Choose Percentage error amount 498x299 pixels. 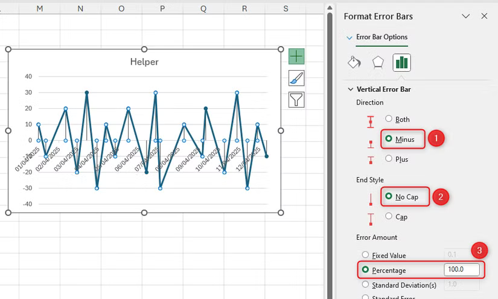coord(365,270)
